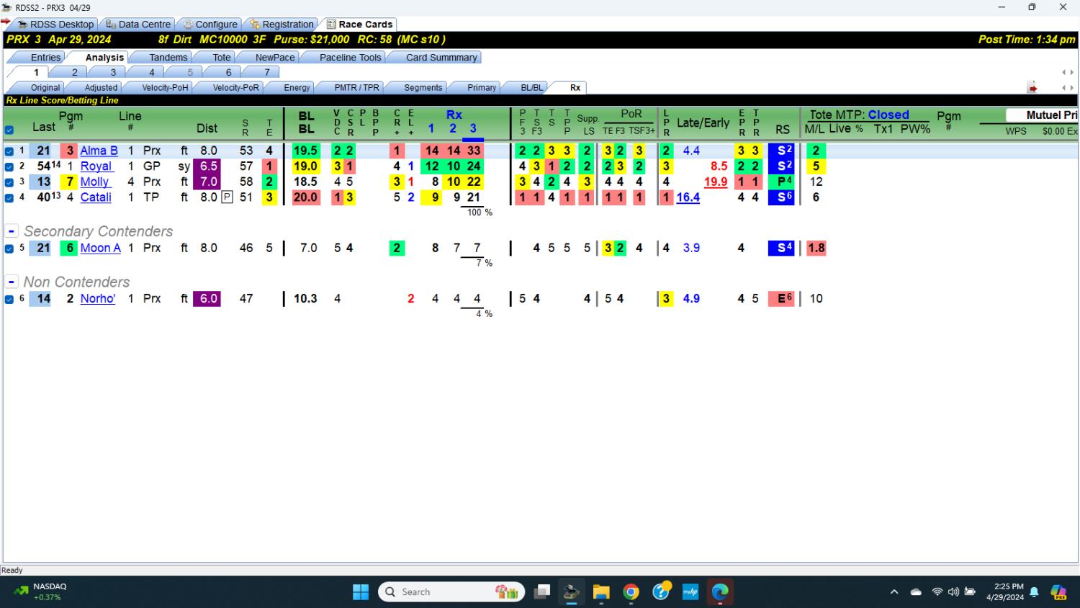Open the notification bell in taskbar
The width and height of the screenshot is (1080, 608).
[1034, 592]
